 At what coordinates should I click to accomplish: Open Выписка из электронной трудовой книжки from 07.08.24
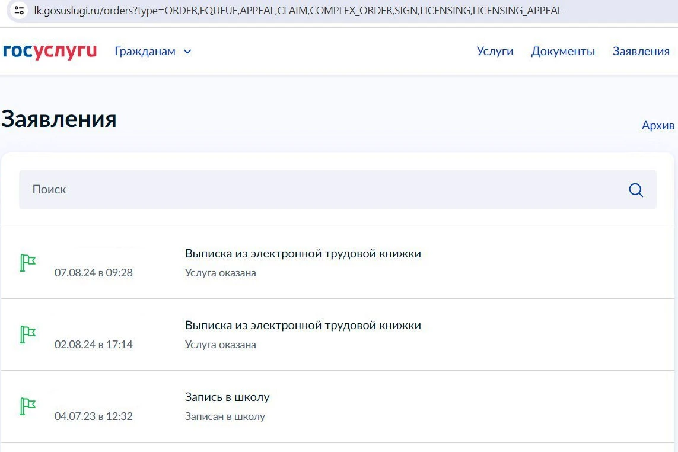tap(303, 253)
